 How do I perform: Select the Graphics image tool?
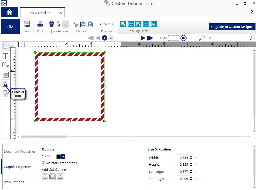(6, 84)
